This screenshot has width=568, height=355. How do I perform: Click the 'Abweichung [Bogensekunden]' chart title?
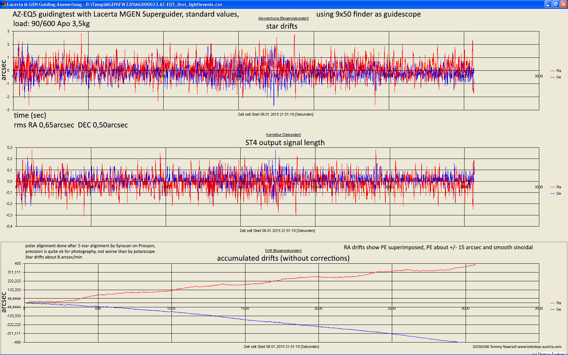point(283,18)
